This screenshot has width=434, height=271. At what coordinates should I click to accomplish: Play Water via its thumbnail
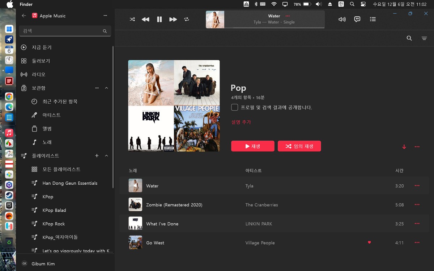click(x=135, y=186)
